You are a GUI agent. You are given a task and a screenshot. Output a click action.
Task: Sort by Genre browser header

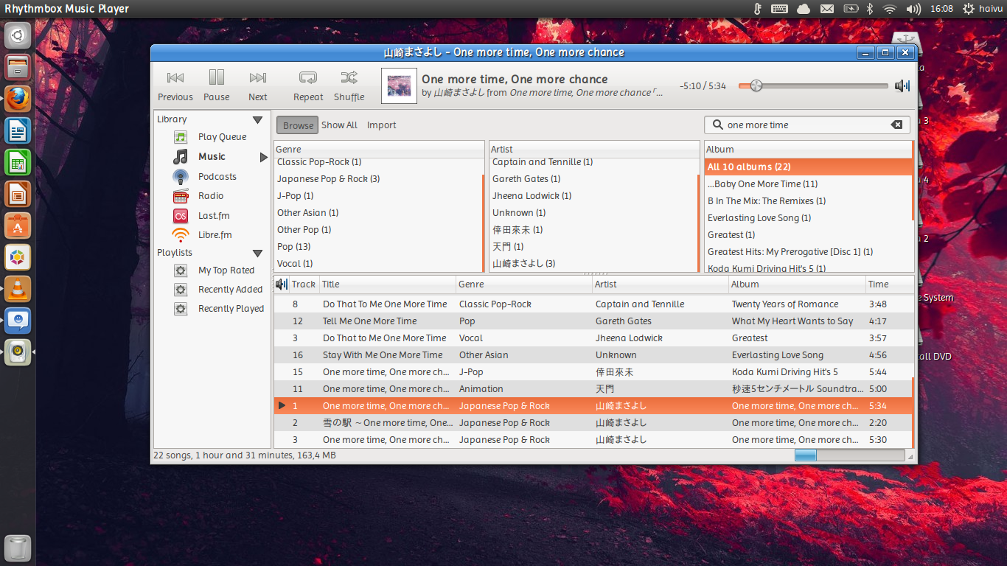coord(379,150)
